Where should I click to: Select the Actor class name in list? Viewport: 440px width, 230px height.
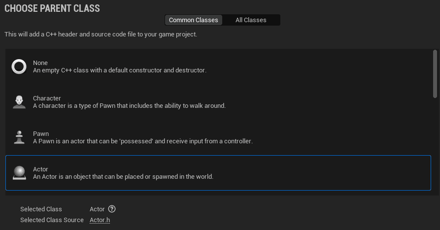[x=40, y=169]
